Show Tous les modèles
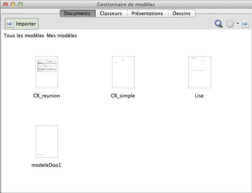This screenshot has height=193, width=252. click(x=24, y=35)
